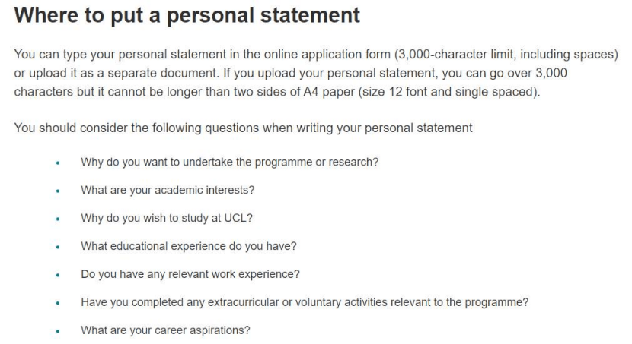The width and height of the screenshot is (632, 344).
Task: Click 'What are your career aspirations?' item
Action: pyautogui.click(x=165, y=330)
